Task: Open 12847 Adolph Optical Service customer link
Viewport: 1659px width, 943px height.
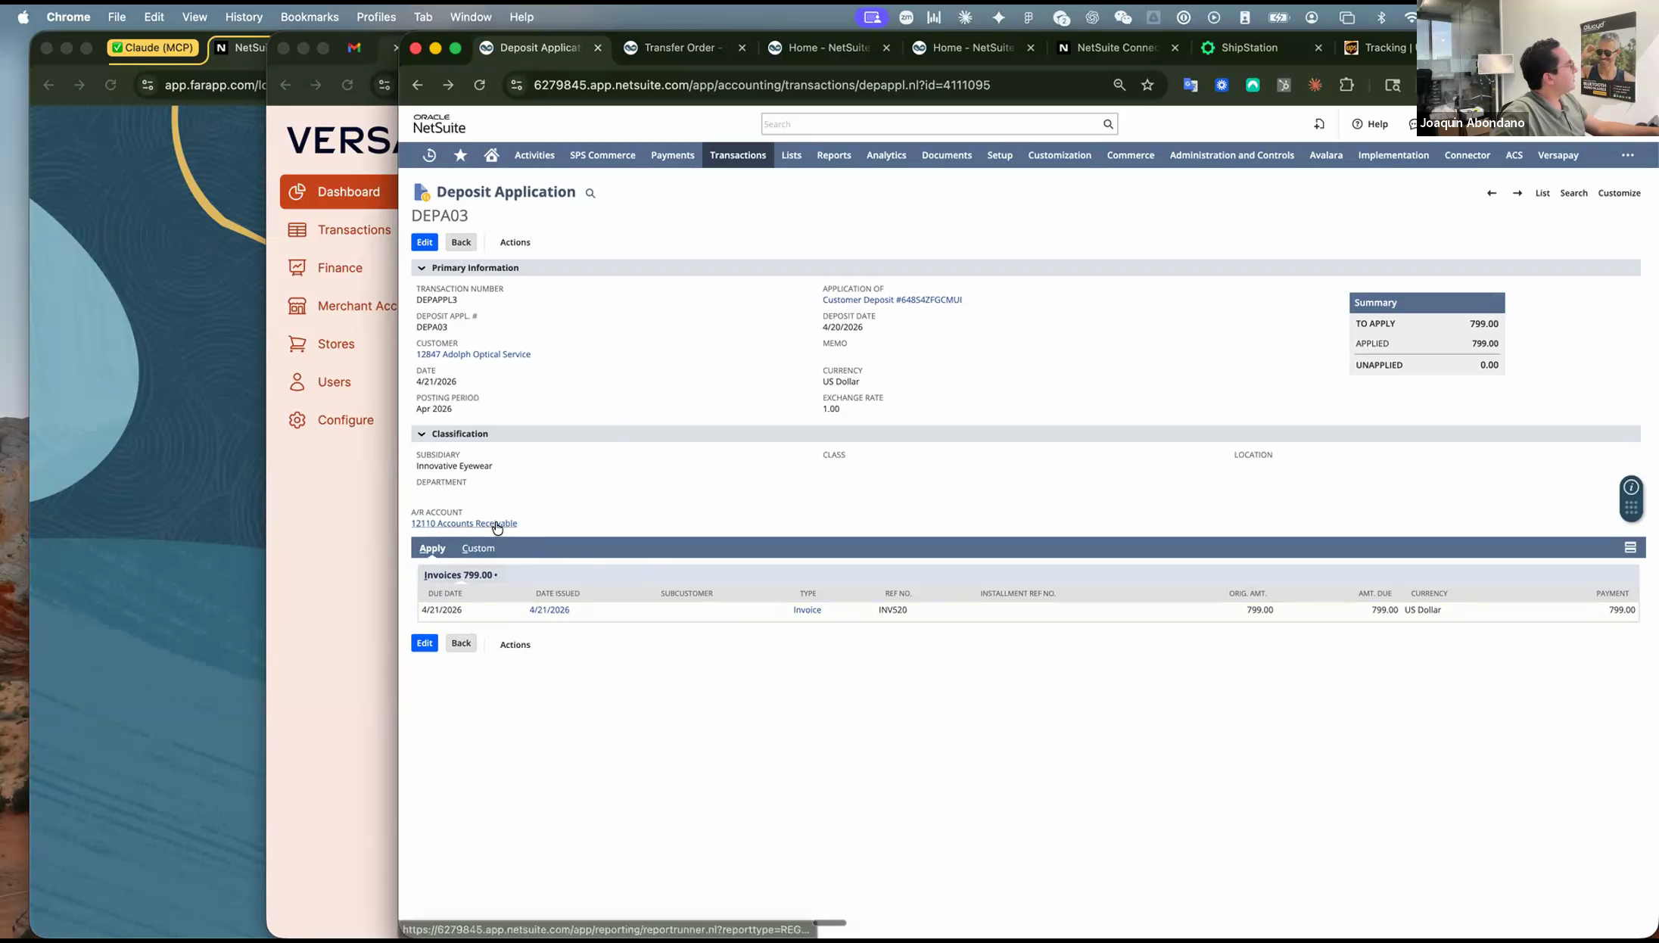Action: pyautogui.click(x=473, y=354)
